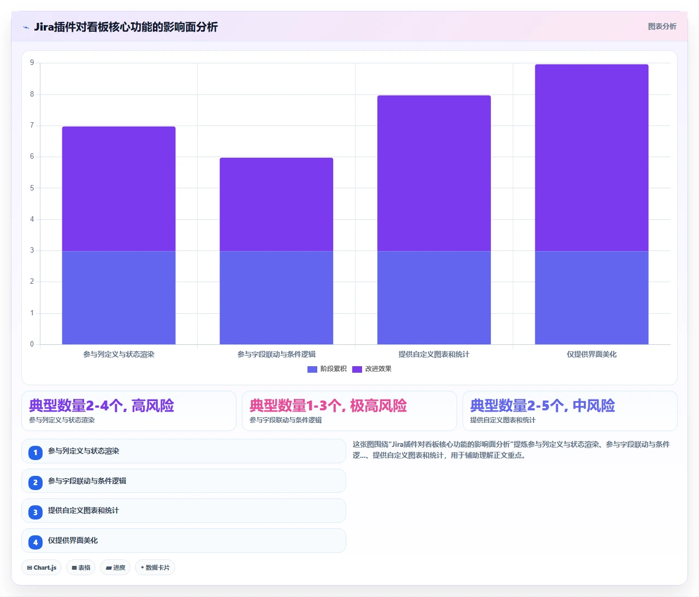Screen dimensions: 699x597
Task: Click the 进度 tag
Action: 115,568
